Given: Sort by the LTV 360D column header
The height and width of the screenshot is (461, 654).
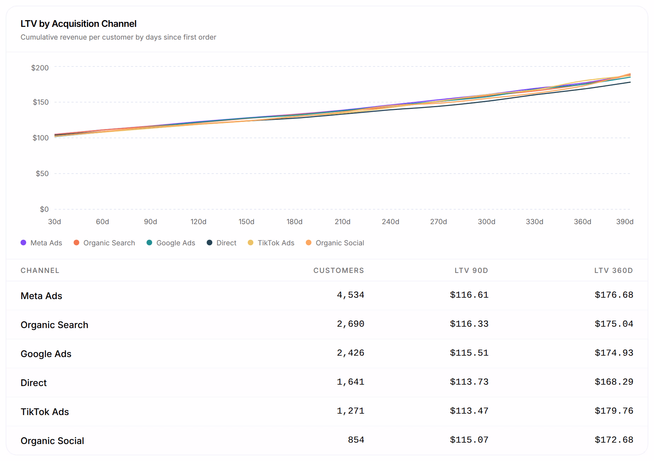Looking at the screenshot, I should click(x=614, y=270).
